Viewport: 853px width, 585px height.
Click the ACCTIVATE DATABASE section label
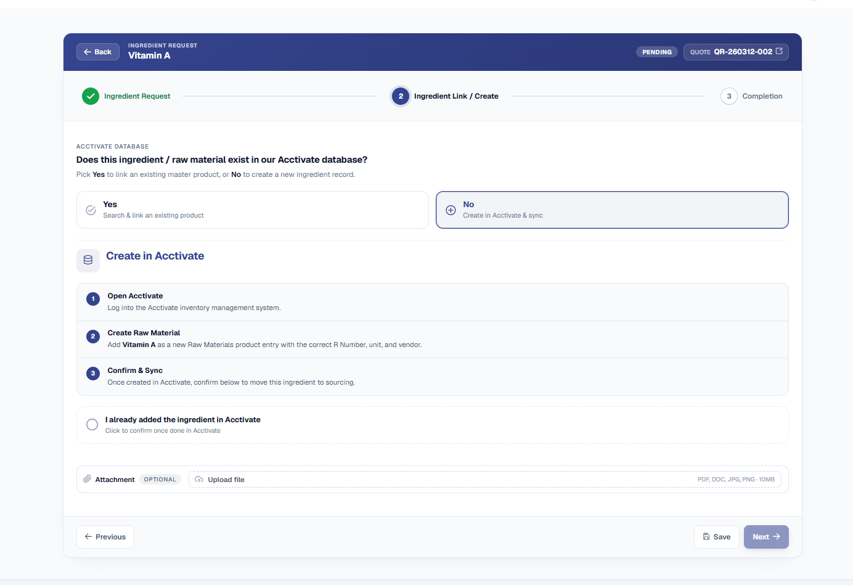point(112,147)
